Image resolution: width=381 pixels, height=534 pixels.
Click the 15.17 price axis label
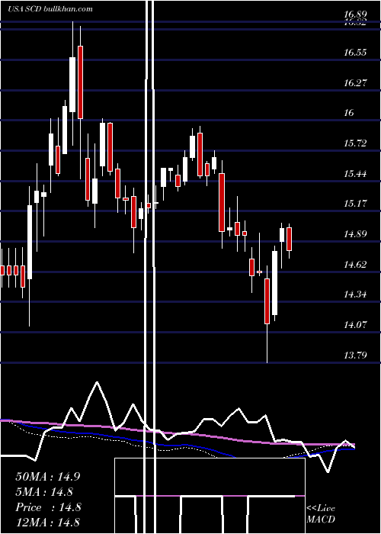point(355,204)
